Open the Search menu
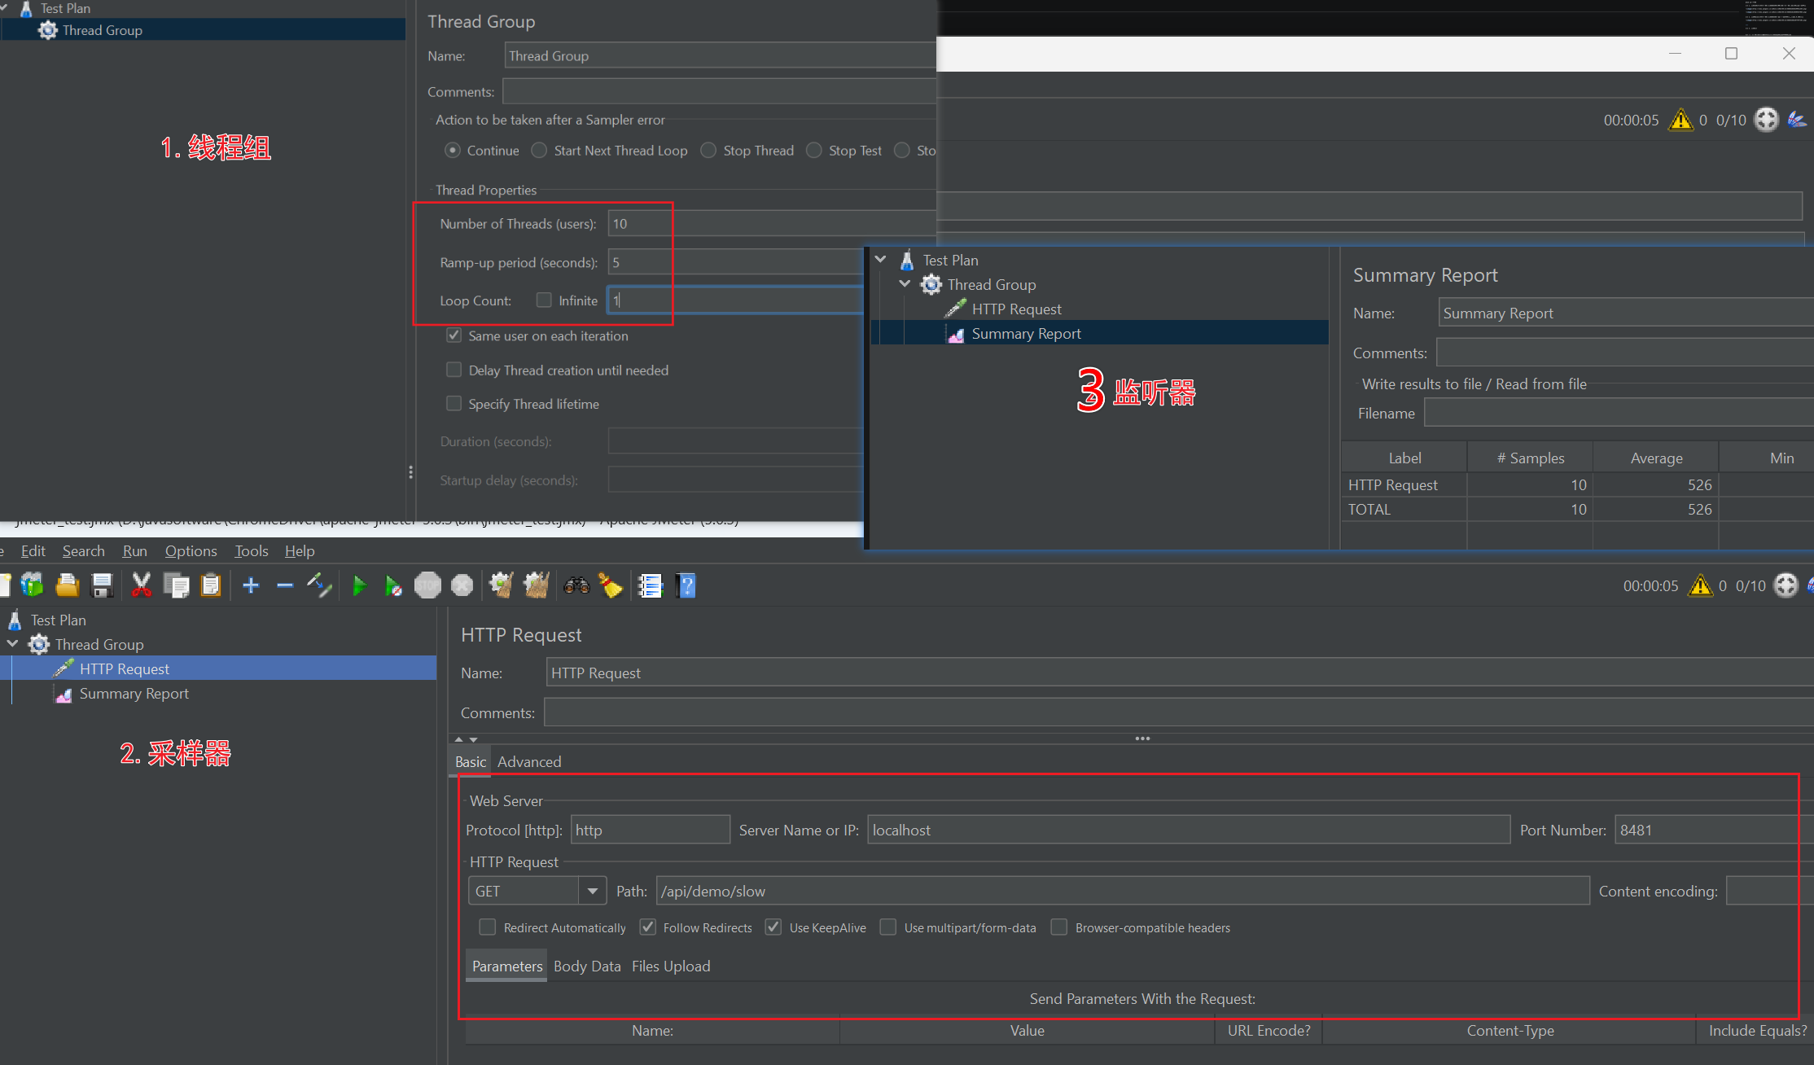The height and width of the screenshot is (1065, 1814). click(x=84, y=551)
